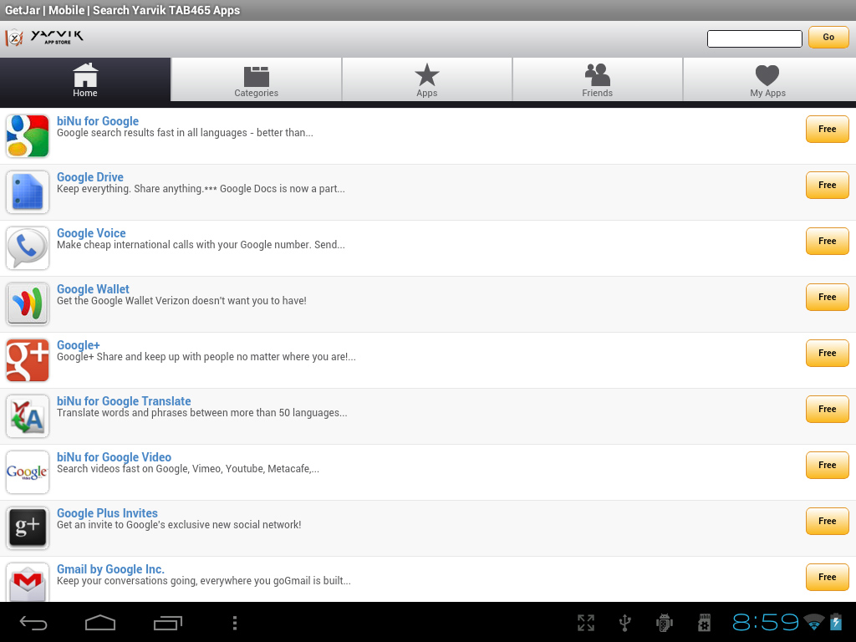
Task: Open the black g+ Invites icon
Action: [28, 528]
